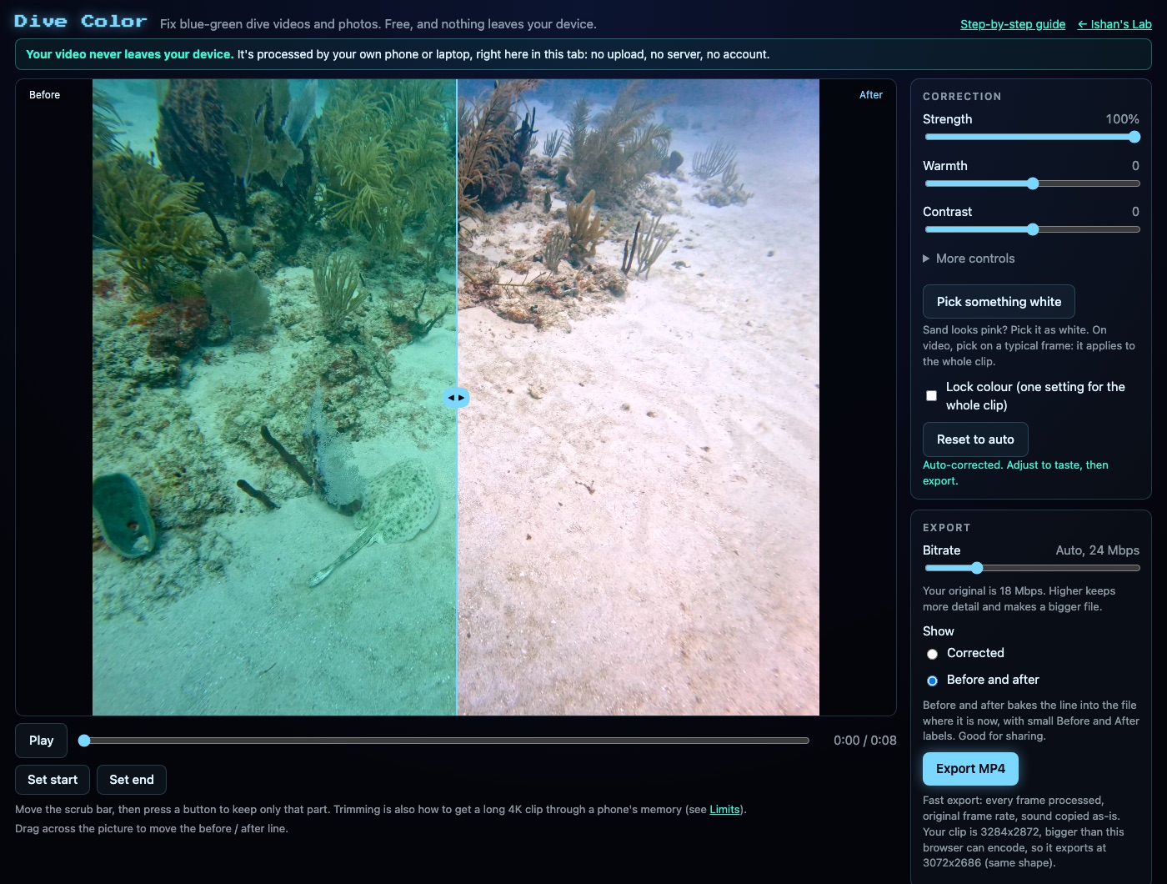Click the Set end trim button

tap(132, 780)
